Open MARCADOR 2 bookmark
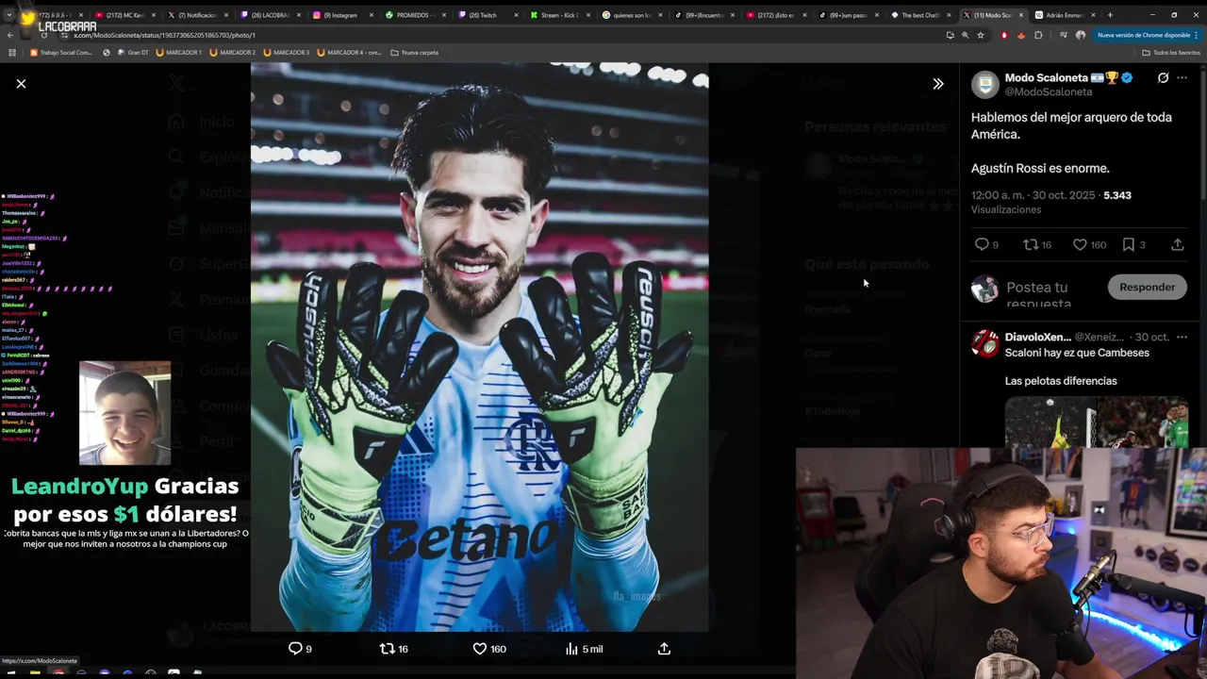This screenshot has width=1207, height=679. pos(233,52)
